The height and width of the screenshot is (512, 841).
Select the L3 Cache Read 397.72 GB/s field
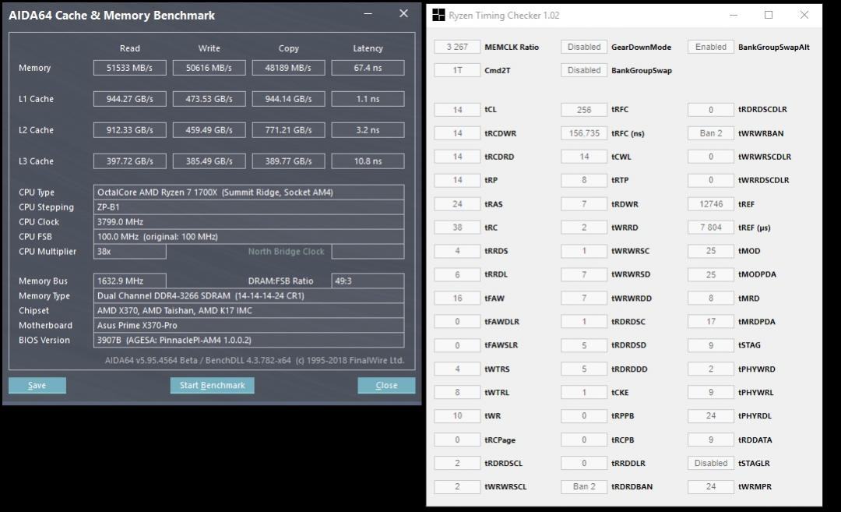coord(130,161)
